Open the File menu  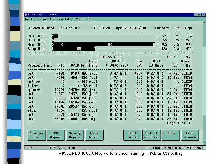tap(27, 19)
